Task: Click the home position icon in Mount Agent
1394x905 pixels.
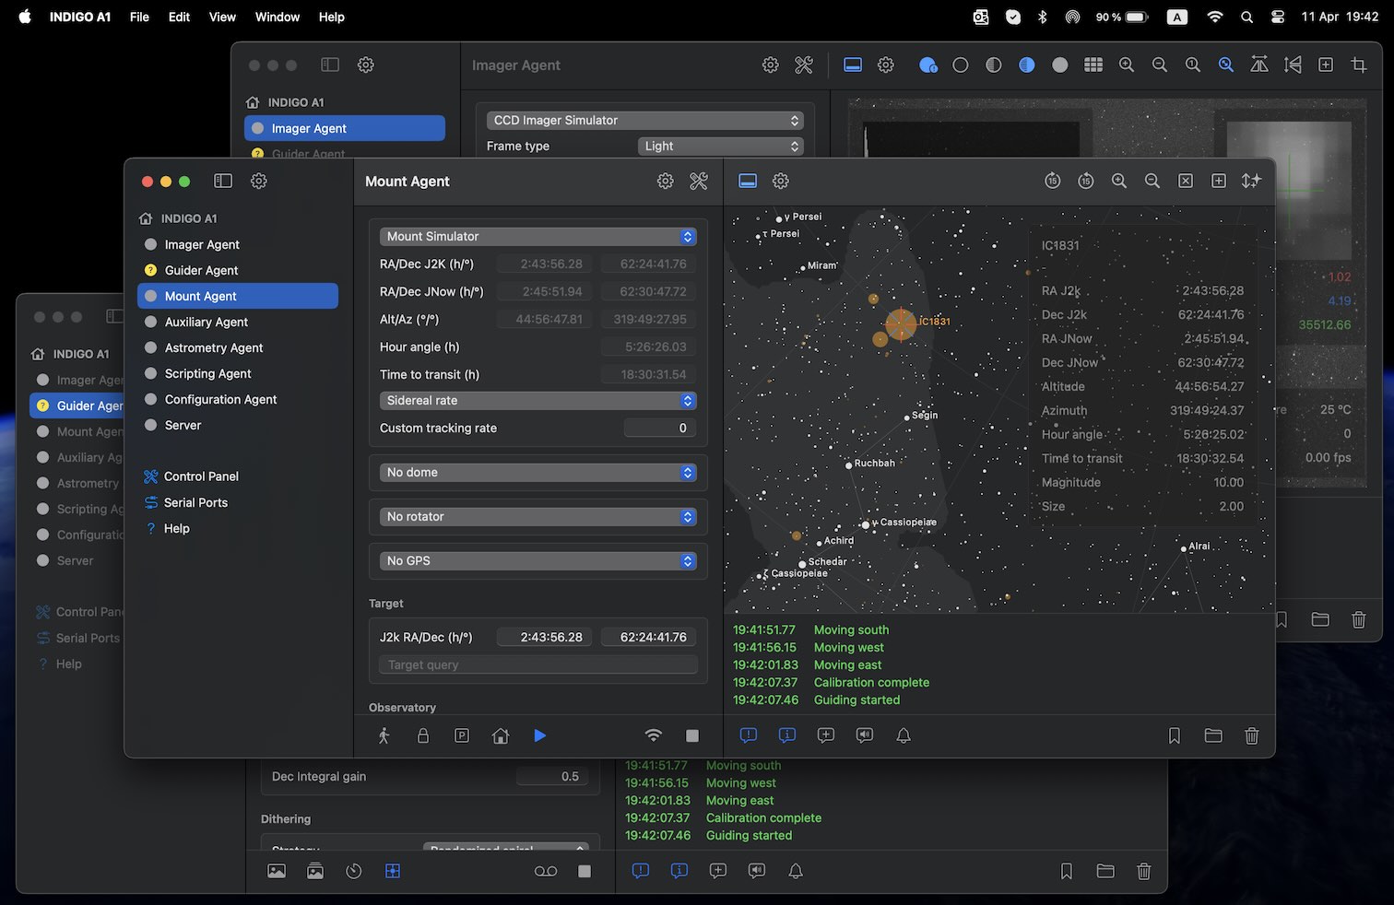Action: 501,735
